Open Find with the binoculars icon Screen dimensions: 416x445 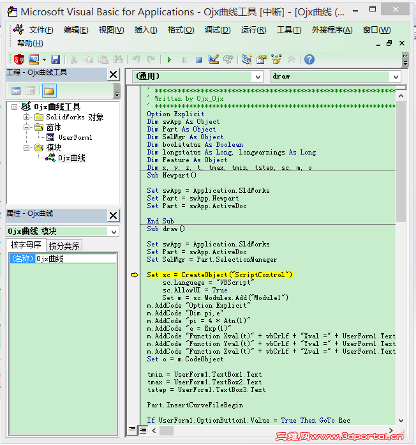coord(117,59)
